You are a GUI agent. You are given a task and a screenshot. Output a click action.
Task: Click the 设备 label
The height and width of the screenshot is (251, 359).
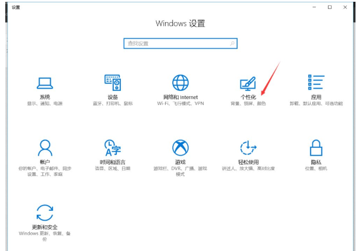point(113,97)
